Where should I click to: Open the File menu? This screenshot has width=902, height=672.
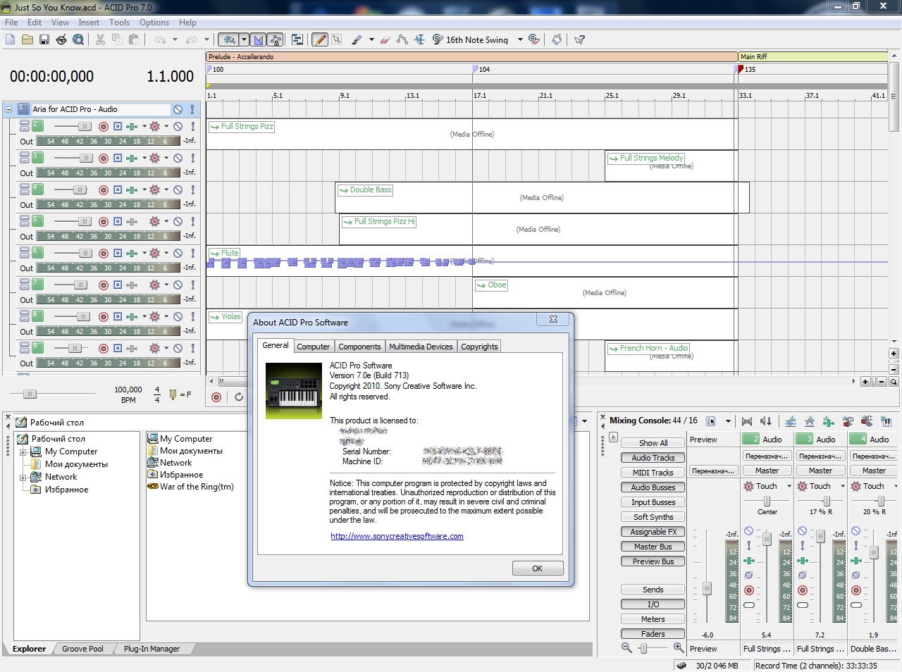(11, 23)
